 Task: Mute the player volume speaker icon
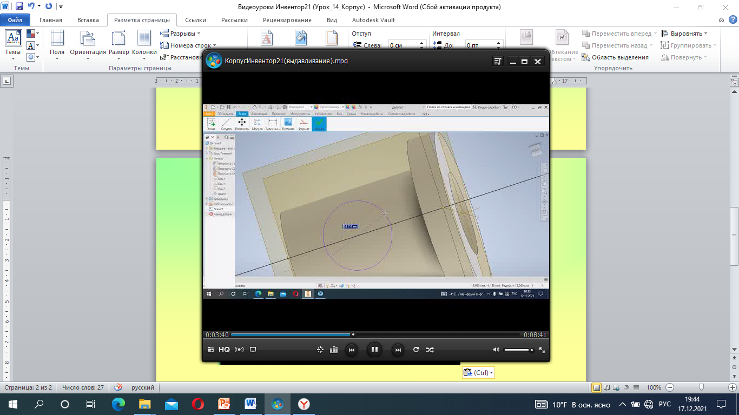[x=496, y=350]
